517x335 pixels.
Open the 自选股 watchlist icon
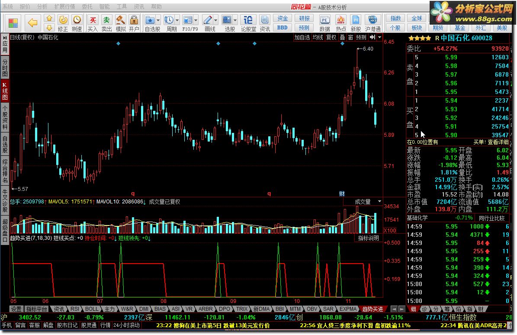pyautogui.click(x=150, y=23)
